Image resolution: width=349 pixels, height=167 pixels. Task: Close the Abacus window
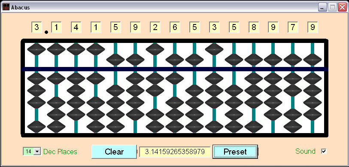342,7
